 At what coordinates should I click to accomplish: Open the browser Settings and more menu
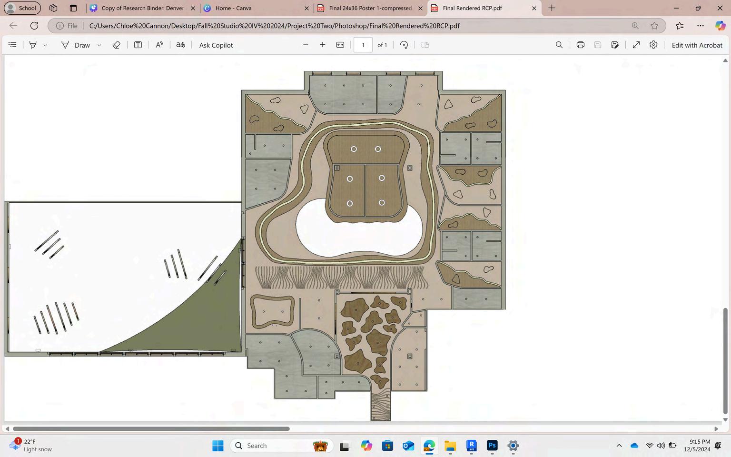coord(700,26)
